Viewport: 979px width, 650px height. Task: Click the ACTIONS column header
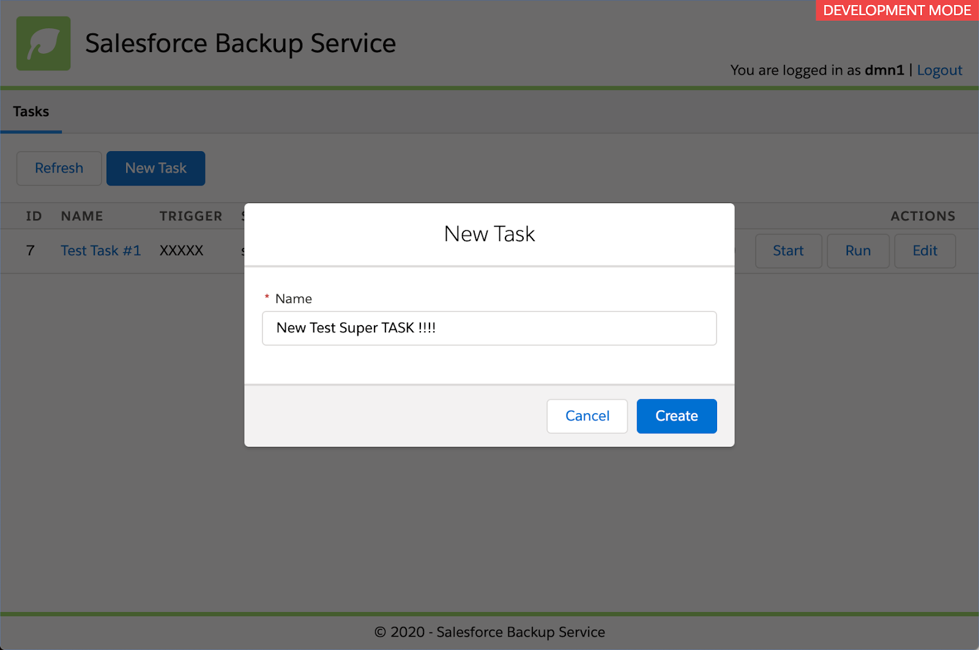(923, 216)
